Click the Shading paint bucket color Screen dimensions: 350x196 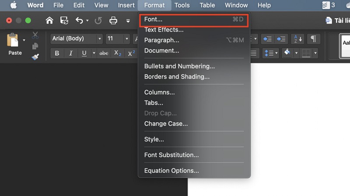(x=287, y=53)
